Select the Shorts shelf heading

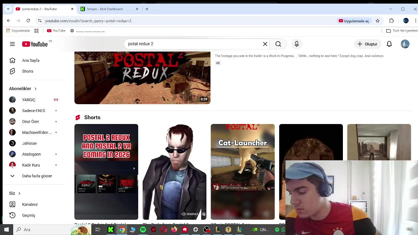click(x=92, y=117)
